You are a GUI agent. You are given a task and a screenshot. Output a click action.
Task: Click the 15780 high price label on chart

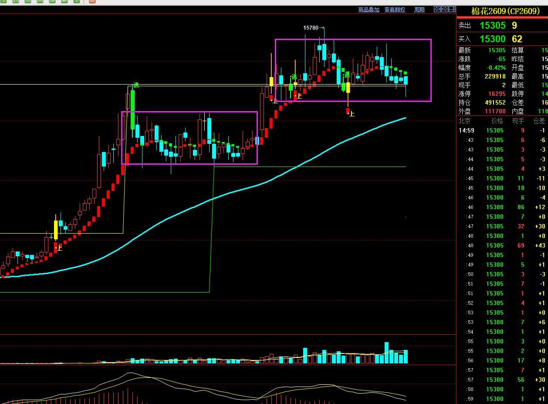pyautogui.click(x=311, y=28)
